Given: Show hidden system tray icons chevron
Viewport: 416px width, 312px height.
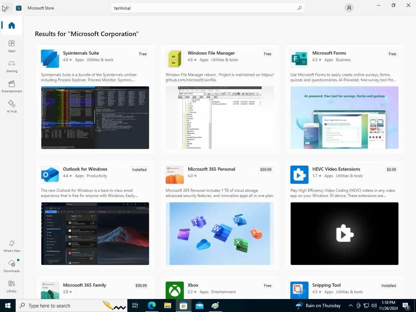Looking at the screenshot, I should click(x=350, y=305).
